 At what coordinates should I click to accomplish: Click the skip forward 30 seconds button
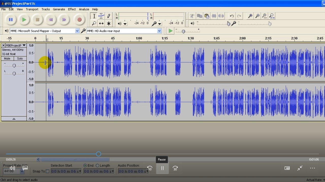pos(175,168)
